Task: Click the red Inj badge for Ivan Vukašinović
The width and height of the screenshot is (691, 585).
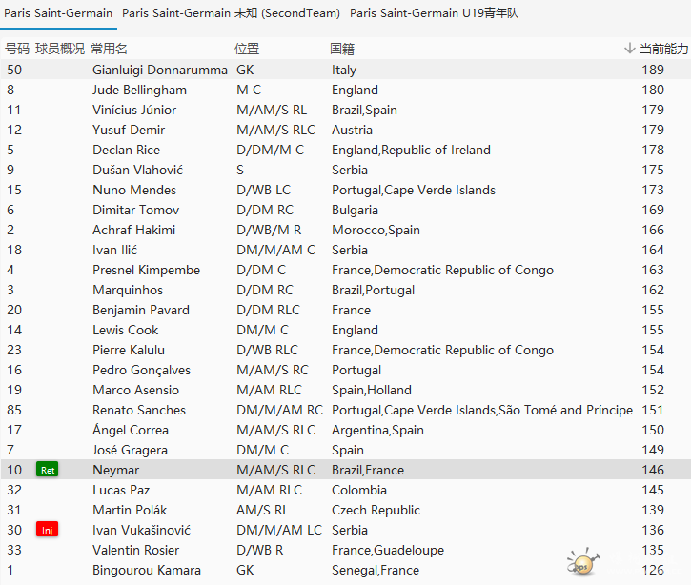Action: point(47,530)
